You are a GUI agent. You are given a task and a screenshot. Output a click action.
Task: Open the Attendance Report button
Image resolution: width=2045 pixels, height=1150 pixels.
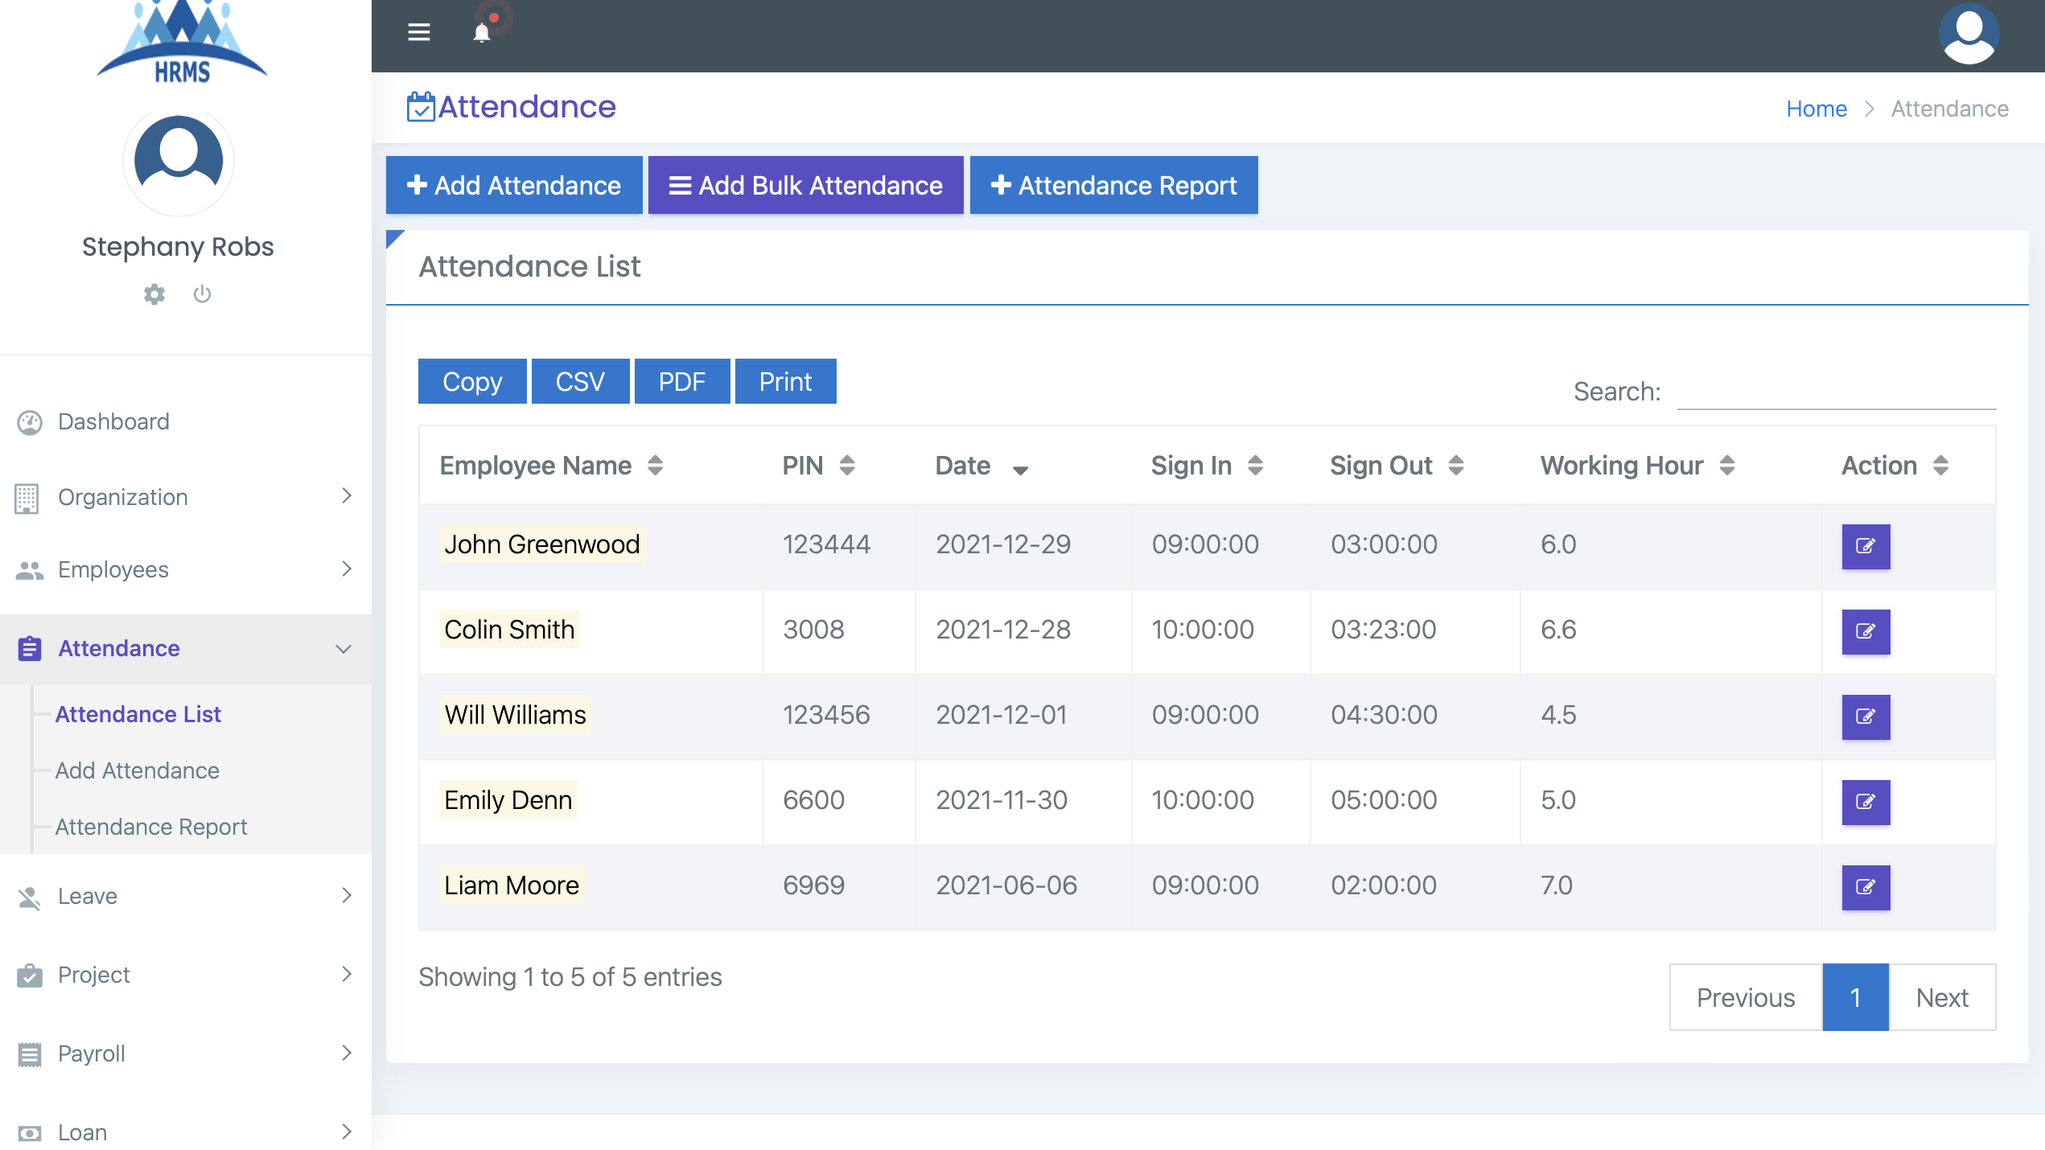1113,185
